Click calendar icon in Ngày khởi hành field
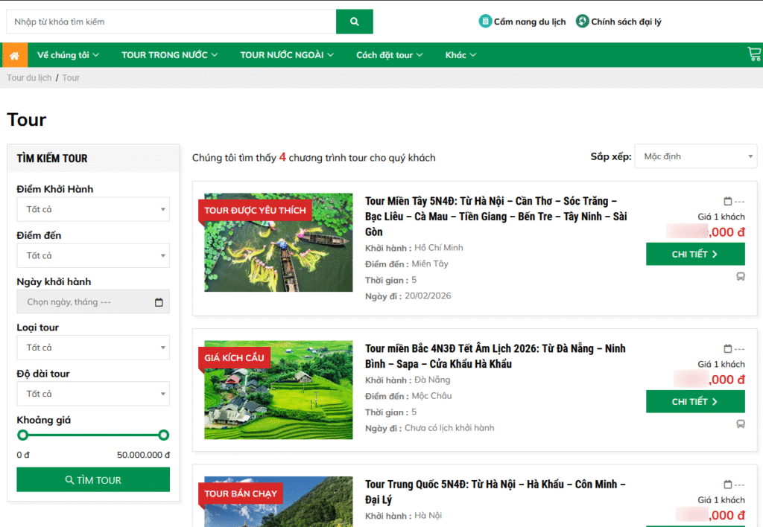Image resolution: width=763 pixels, height=527 pixels. [159, 302]
